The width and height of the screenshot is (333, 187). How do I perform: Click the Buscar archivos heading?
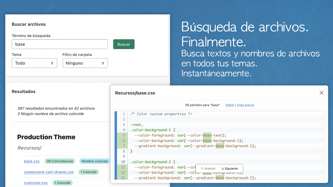[x=29, y=24]
